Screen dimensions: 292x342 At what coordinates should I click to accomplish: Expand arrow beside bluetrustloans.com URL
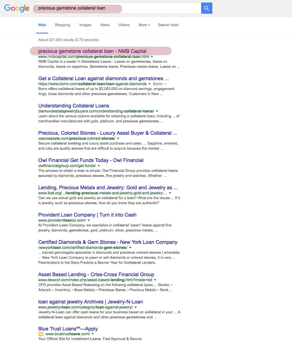pyautogui.click(x=93, y=334)
